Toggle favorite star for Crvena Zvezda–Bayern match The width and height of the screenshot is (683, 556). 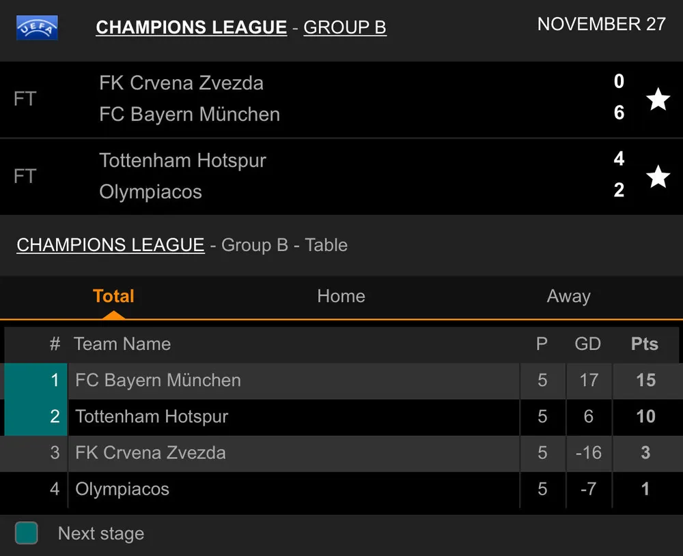click(658, 100)
